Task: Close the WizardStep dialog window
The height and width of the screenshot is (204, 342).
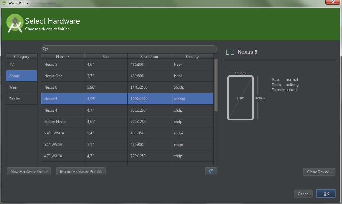Action: 333,3
